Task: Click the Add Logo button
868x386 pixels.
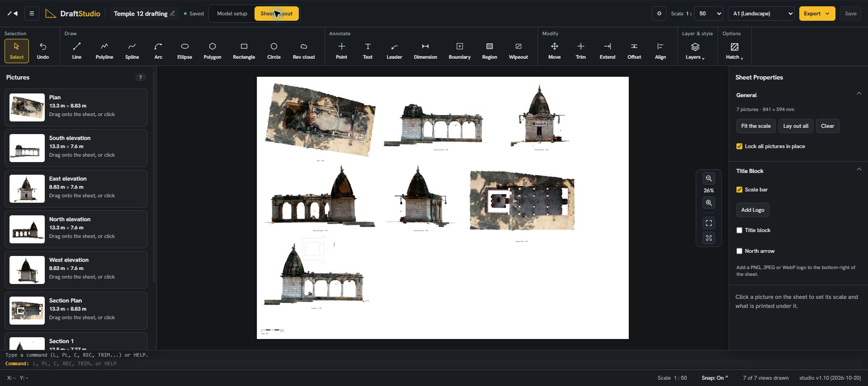Action: pos(753,210)
